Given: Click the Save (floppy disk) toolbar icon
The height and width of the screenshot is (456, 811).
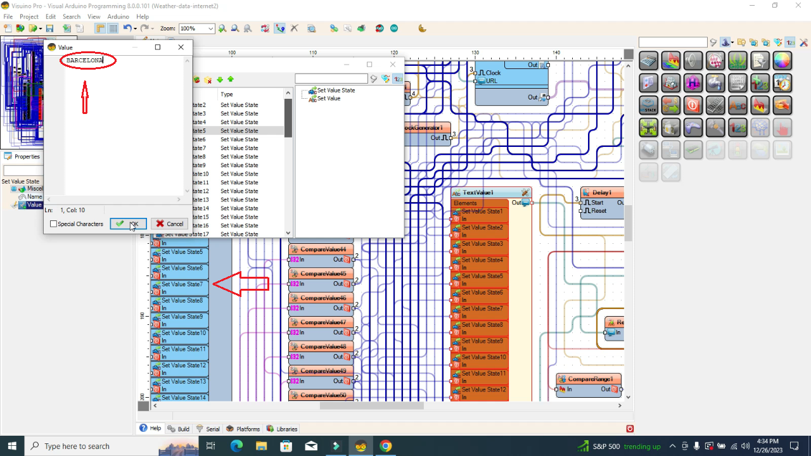Looking at the screenshot, I should 49,28.
